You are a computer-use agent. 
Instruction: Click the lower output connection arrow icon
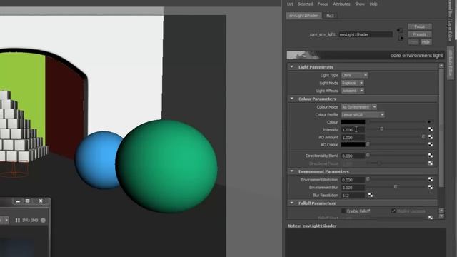point(401,39)
